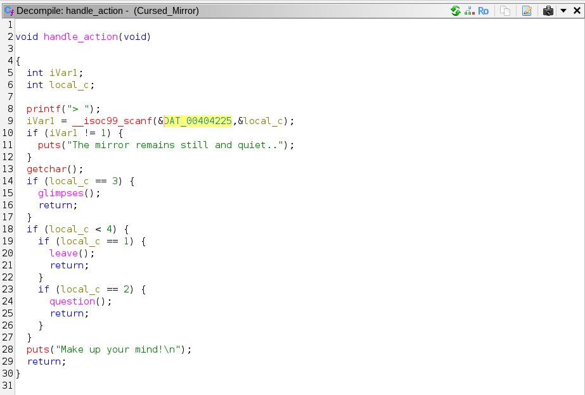The height and width of the screenshot is (395, 585).
Task: Click the iVar1 assignment on line 9
Action: 41,121
